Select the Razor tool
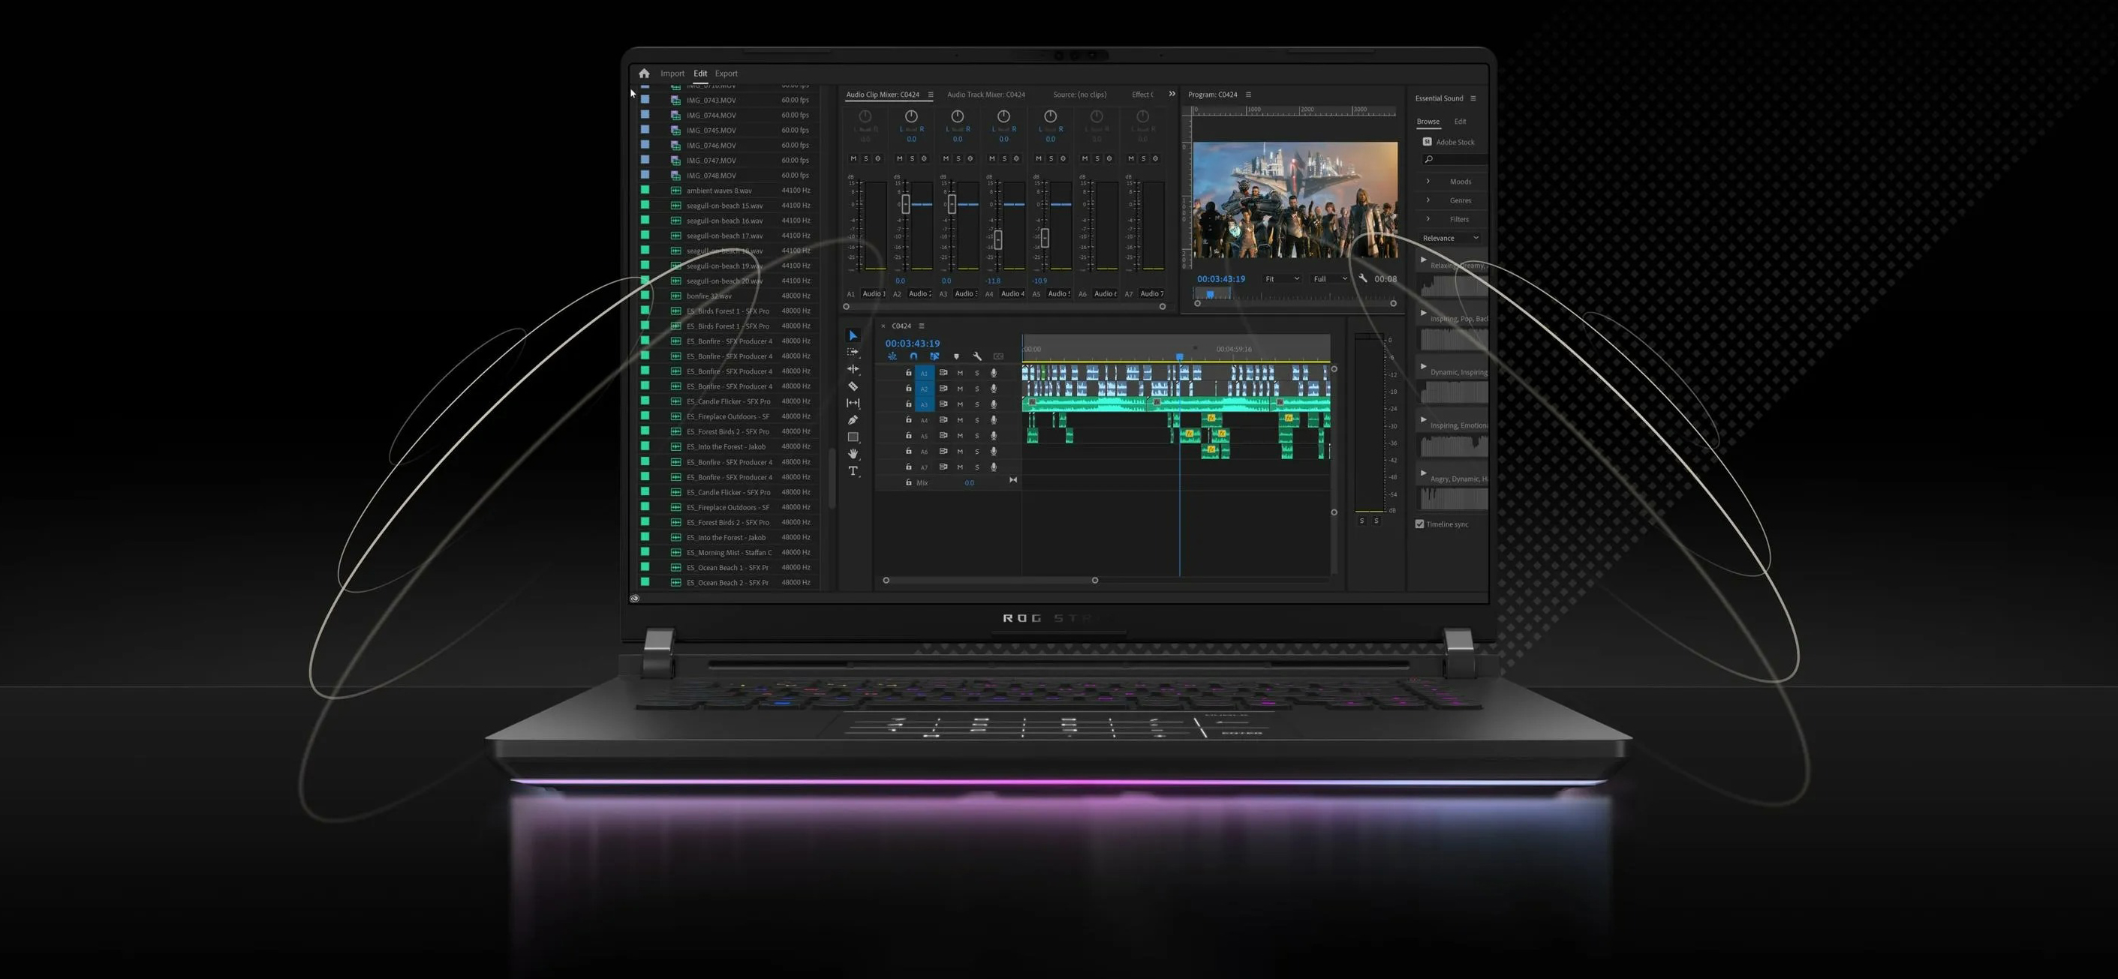 tap(853, 386)
